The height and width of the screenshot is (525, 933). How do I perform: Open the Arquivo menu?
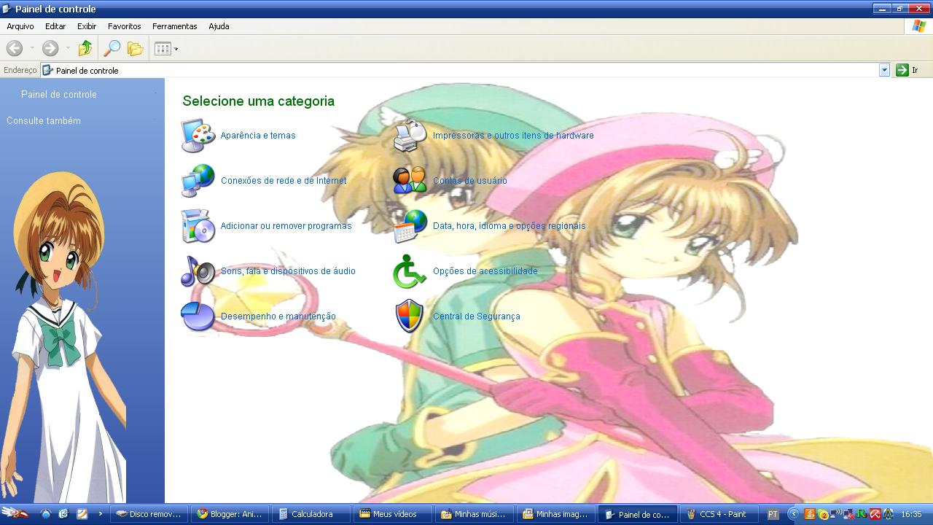point(20,26)
